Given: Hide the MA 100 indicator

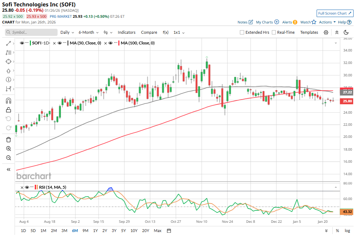Looking at the screenshot, I should pos(111,43).
